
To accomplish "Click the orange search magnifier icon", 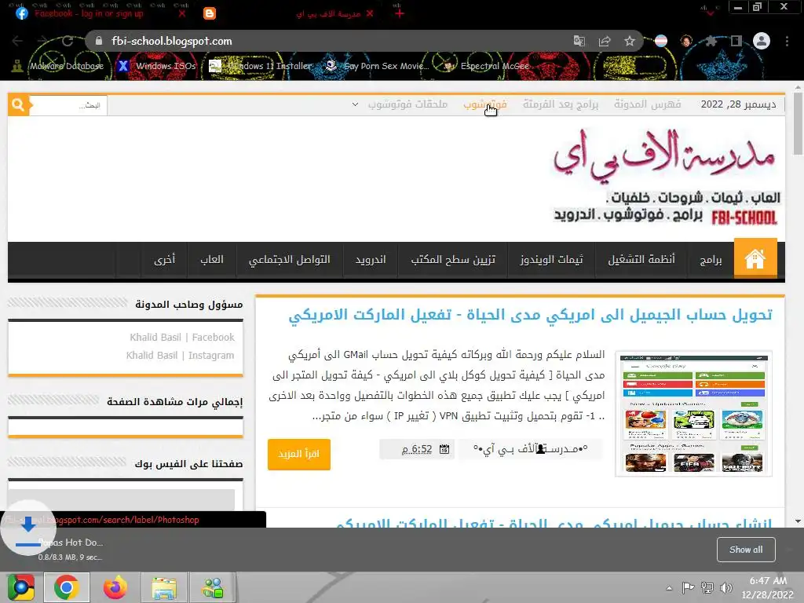I will click(x=18, y=105).
